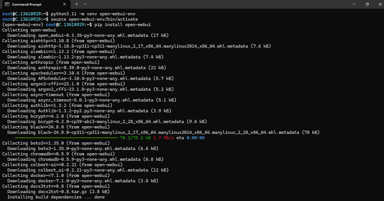Expand the new tab profile dropdown
The height and width of the screenshot is (201, 384).
pyautogui.click(x=85, y=4)
